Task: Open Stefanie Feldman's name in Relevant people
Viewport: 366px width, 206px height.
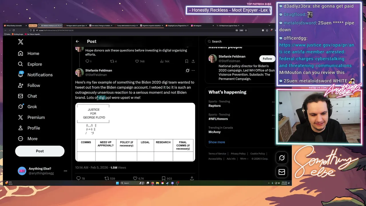Action: tap(232, 56)
